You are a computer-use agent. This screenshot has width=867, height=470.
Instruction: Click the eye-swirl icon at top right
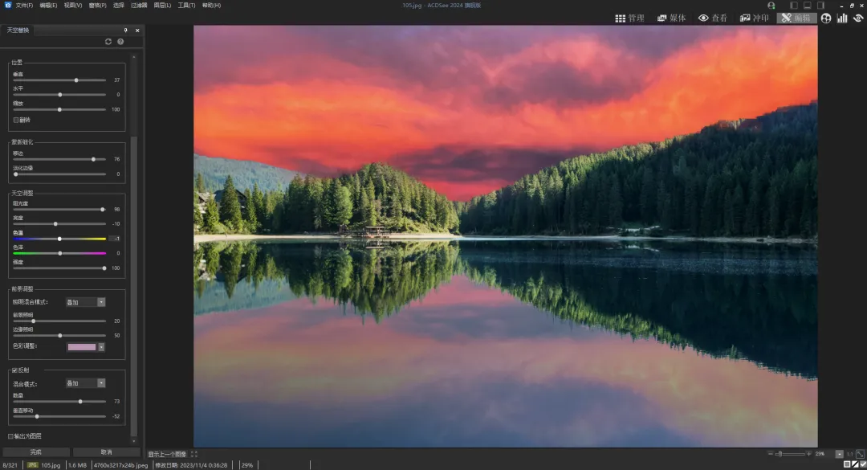(x=858, y=18)
